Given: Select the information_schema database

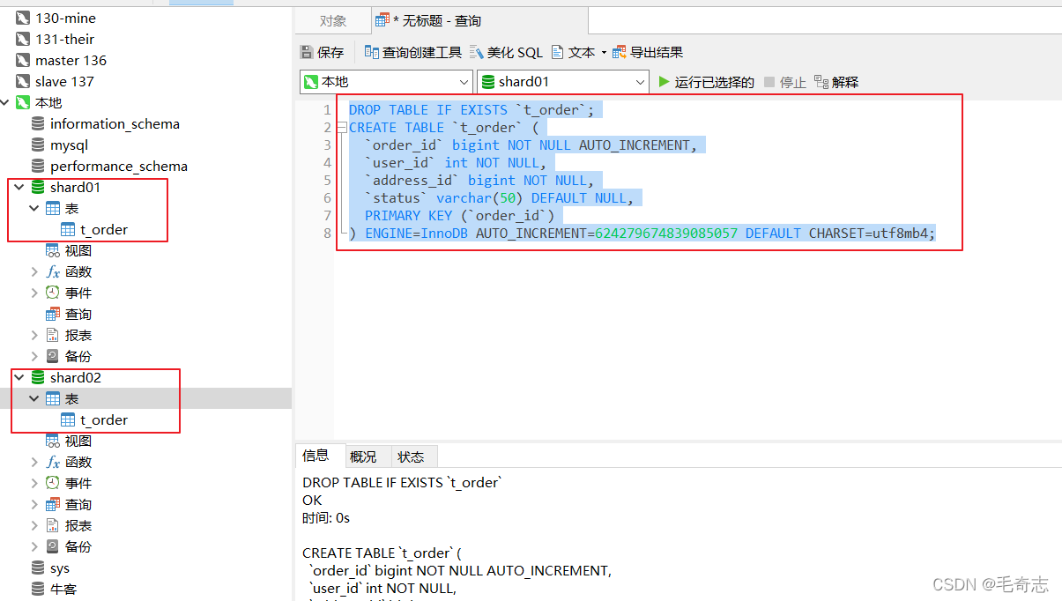Looking at the screenshot, I should (115, 123).
